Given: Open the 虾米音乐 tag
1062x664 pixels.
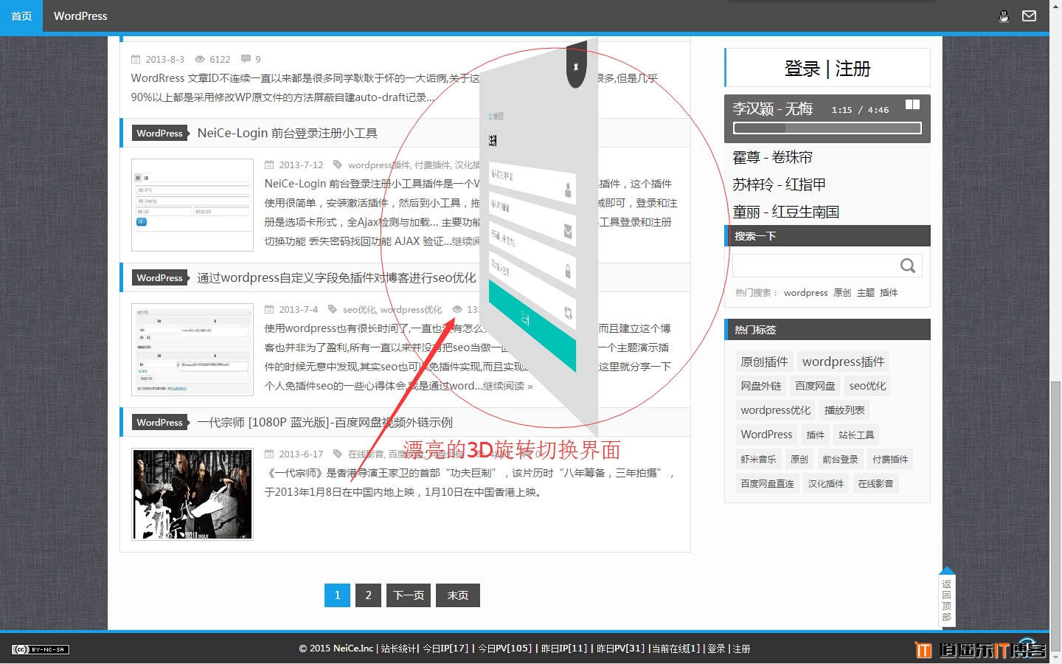Looking at the screenshot, I should tap(759, 460).
